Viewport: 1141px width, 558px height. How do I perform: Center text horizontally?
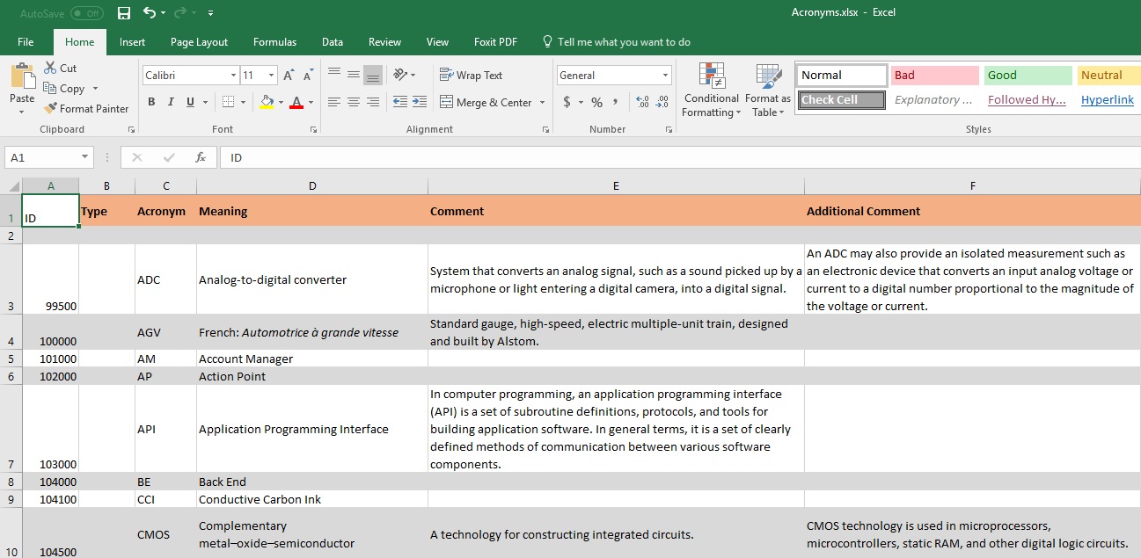(354, 103)
